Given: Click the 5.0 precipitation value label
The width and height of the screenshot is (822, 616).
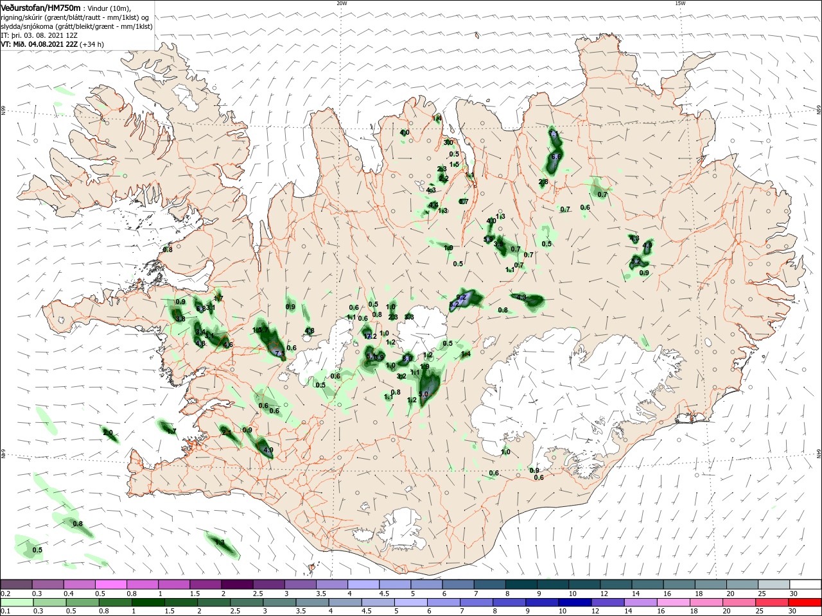Looking at the screenshot, I should click(423, 395).
